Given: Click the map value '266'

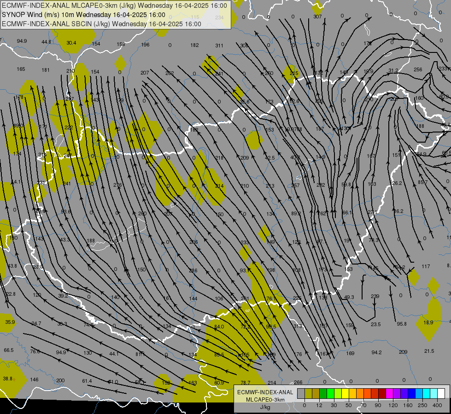Looking at the screenshot, I should click(x=298, y=382).
